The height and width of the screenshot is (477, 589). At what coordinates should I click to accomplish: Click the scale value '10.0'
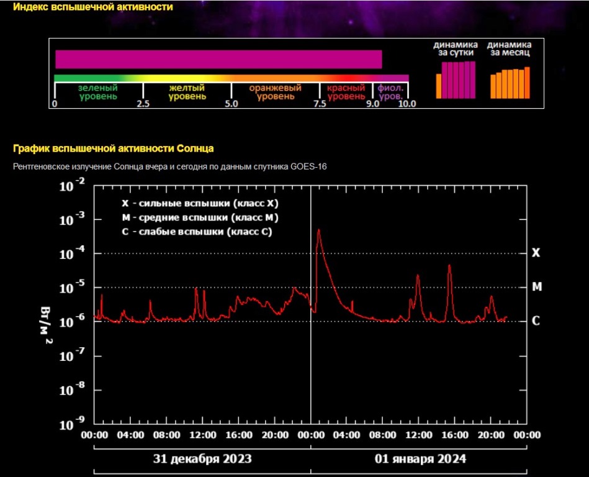407,104
